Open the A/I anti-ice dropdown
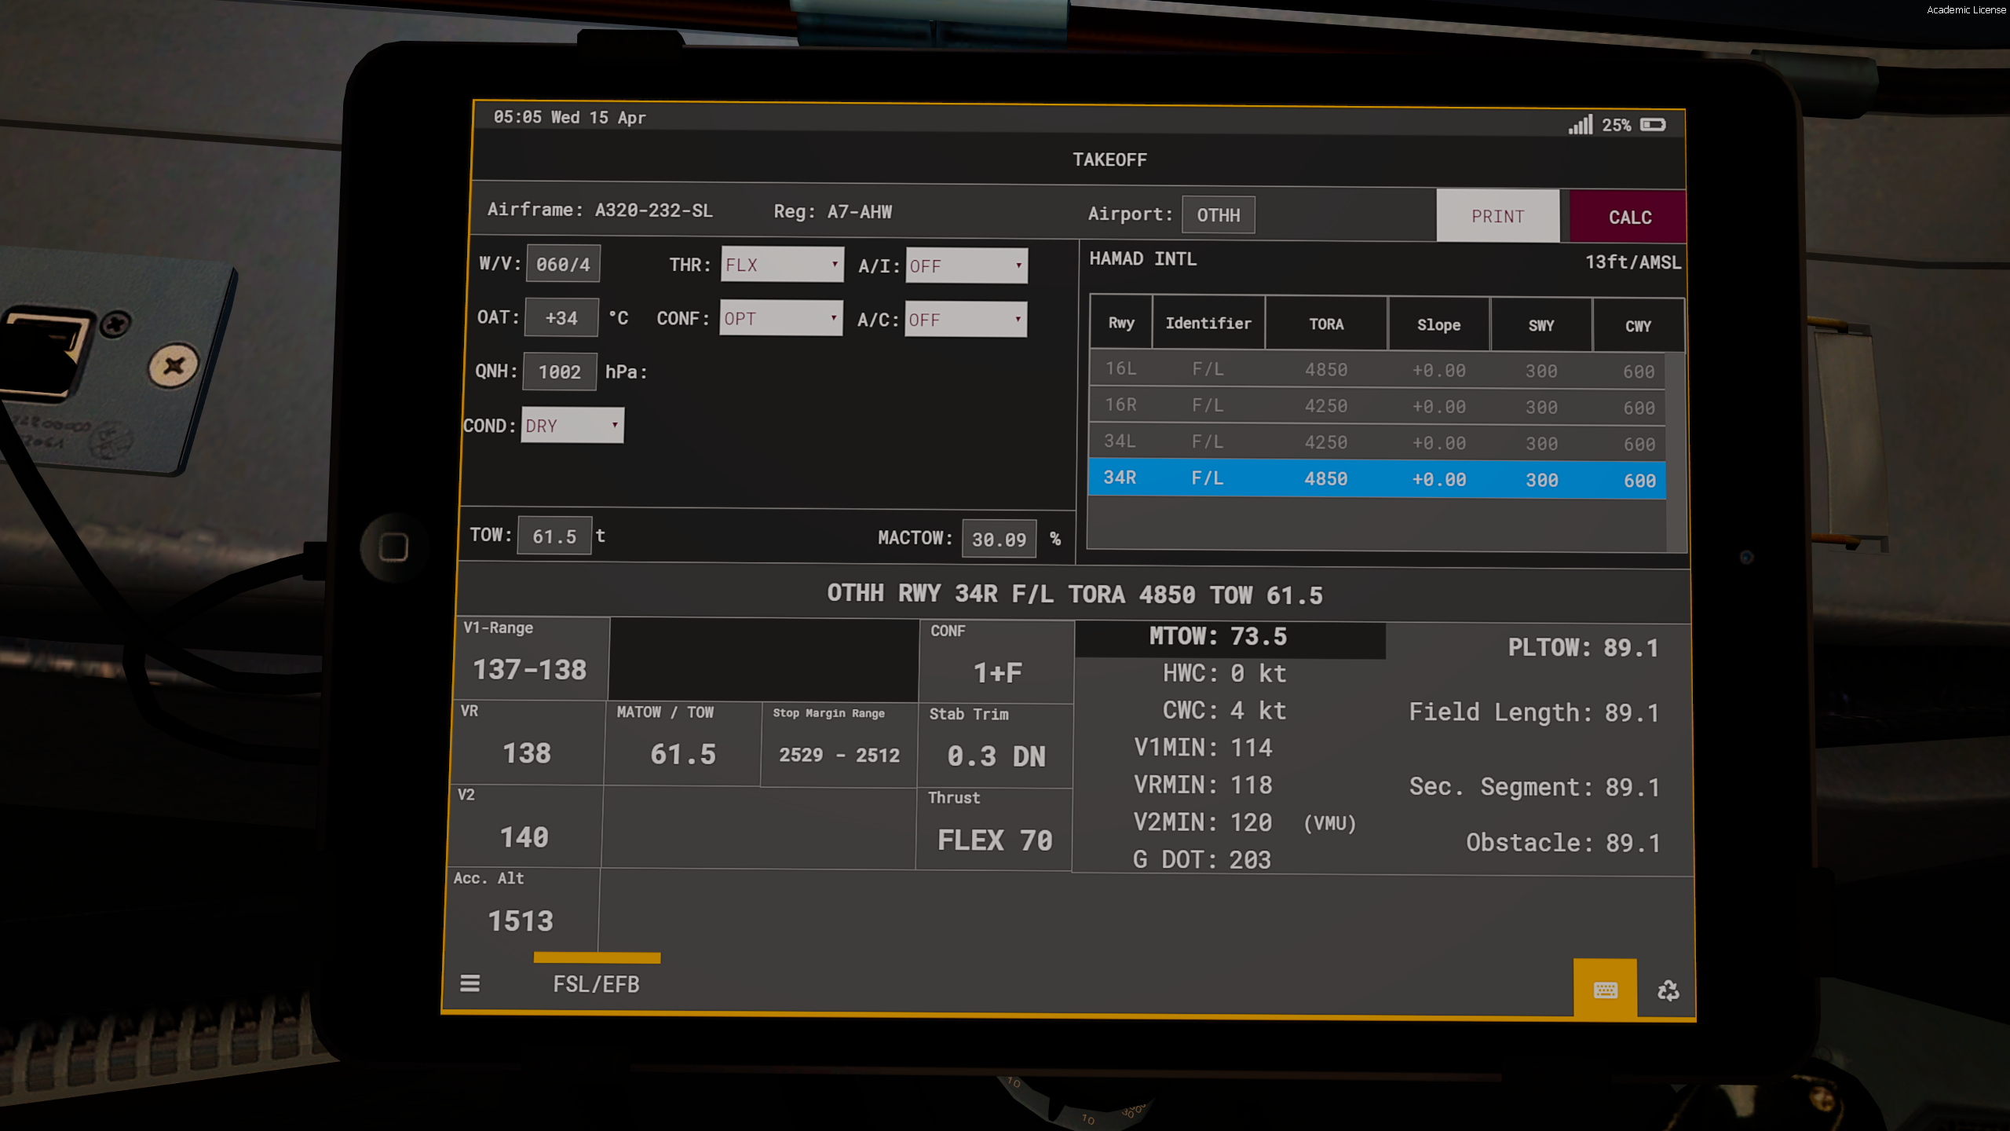The width and height of the screenshot is (2010, 1131). tap(967, 265)
